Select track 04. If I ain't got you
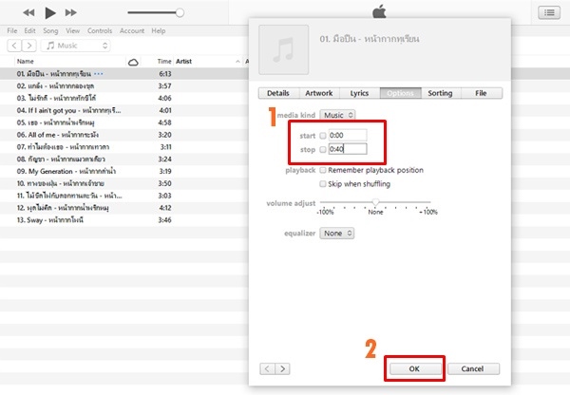The image size is (570, 395). click(68, 110)
